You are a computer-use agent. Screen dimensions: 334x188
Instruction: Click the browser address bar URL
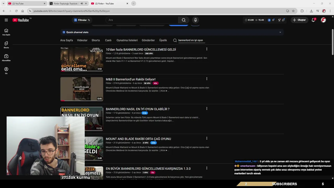(x=71, y=11)
